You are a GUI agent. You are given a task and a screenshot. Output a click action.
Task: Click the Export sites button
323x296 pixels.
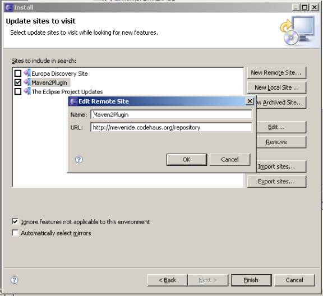click(x=276, y=182)
